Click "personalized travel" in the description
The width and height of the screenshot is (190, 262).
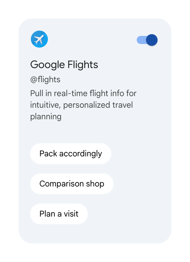pyautogui.click(x=98, y=105)
